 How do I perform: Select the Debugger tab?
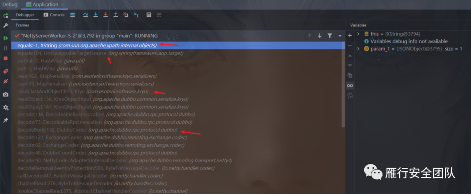25,15
